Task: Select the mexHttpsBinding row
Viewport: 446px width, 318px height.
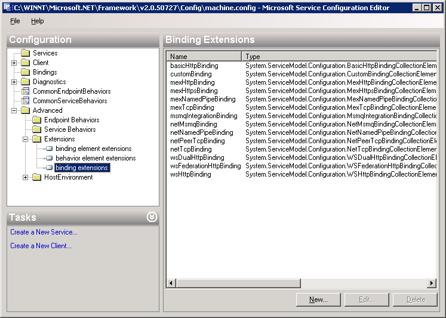Action: click(302, 91)
